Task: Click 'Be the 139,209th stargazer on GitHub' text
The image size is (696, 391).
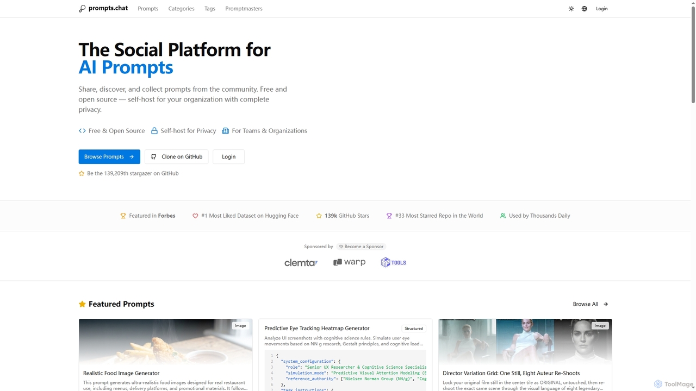Action: coord(133,173)
